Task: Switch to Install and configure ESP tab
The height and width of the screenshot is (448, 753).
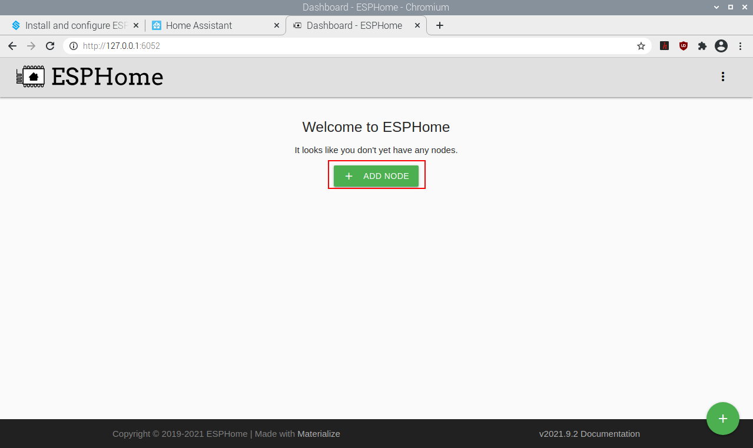Action: pos(75,25)
